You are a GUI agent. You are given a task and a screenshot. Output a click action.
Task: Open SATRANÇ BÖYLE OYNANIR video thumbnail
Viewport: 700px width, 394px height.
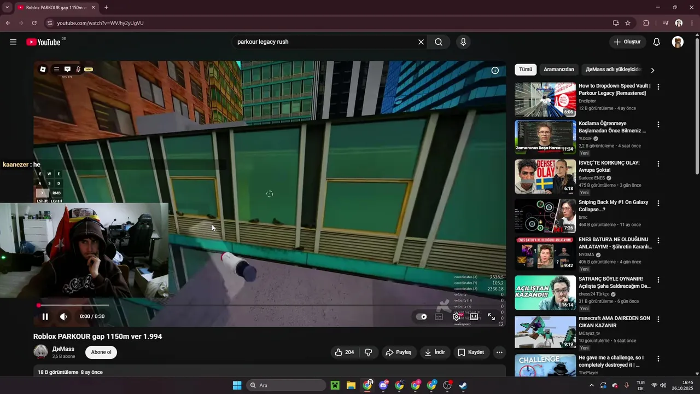point(545,293)
